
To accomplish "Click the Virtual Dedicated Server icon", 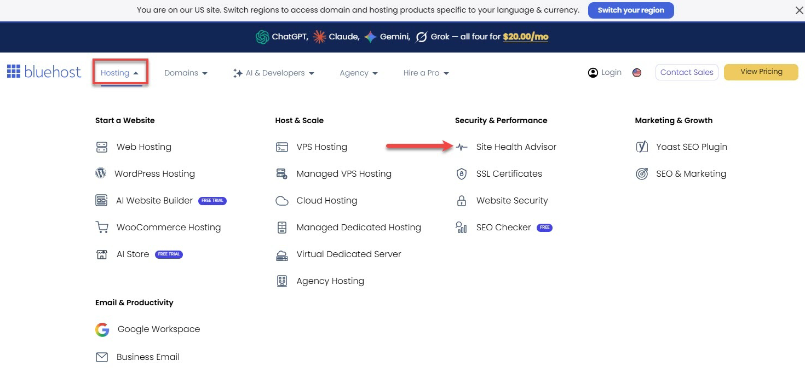I will pos(282,254).
